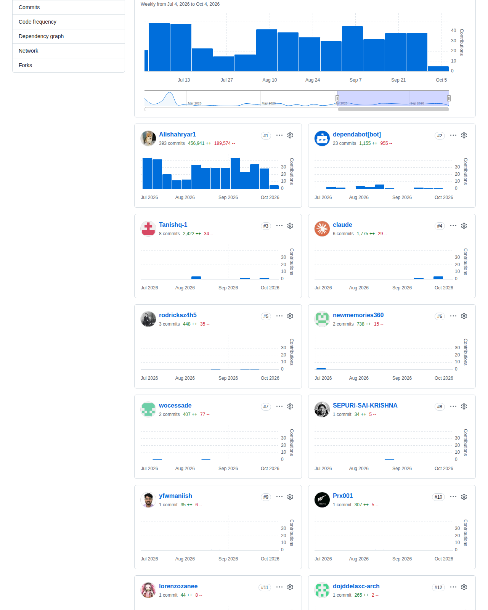The width and height of the screenshot is (488, 610).
Task: Click Alishahryar1's avatar image
Action: pos(148,138)
